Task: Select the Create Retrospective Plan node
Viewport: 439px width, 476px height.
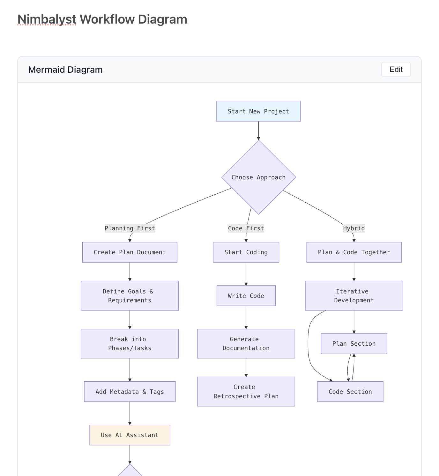Action: [246, 392]
